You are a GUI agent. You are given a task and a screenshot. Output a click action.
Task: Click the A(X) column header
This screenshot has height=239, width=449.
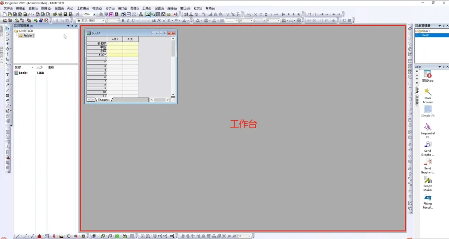click(115, 39)
